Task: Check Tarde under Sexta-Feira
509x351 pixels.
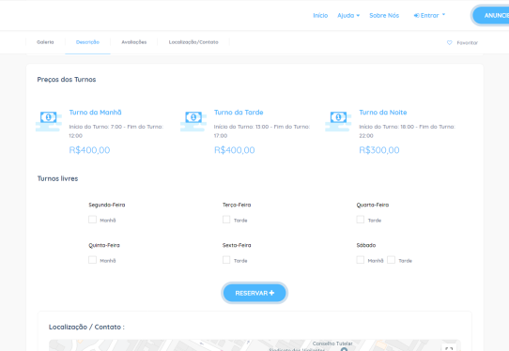Action: (226, 260)
